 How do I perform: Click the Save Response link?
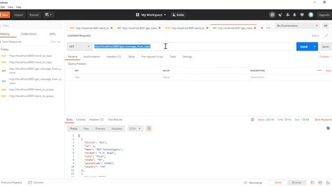323,119
